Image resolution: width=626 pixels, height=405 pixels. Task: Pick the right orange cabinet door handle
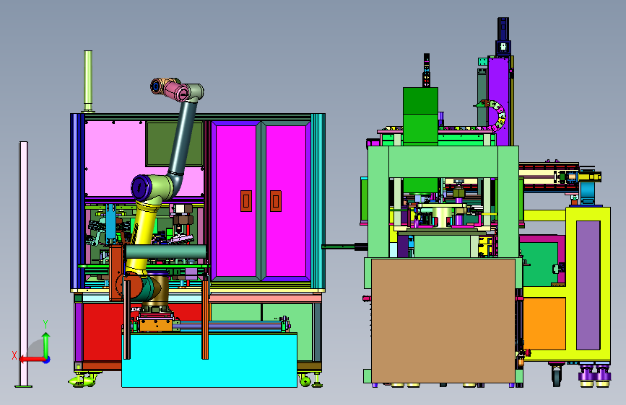[x=276, y=201]
